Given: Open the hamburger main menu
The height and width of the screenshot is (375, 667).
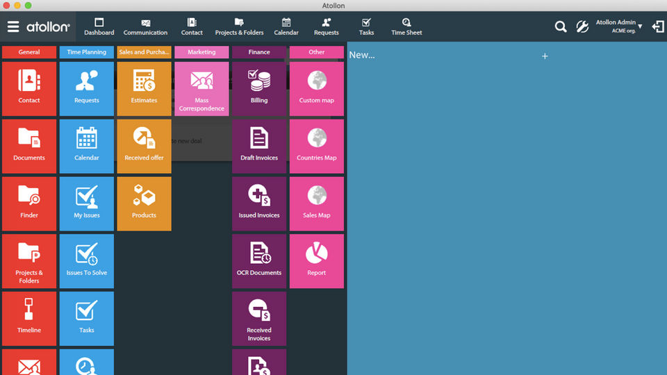Looking at the screenshot, I should (13, 27).
